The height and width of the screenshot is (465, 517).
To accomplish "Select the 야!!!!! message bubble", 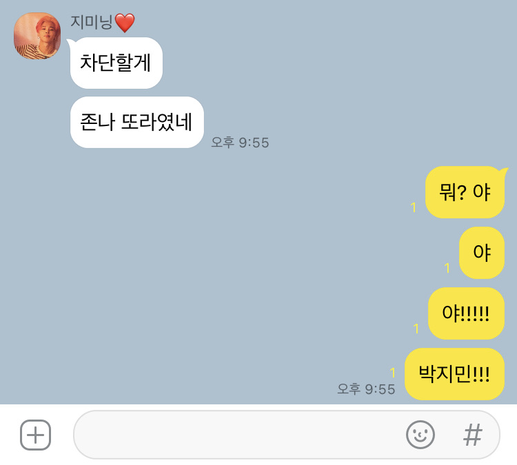I will (x=466, y=313).
